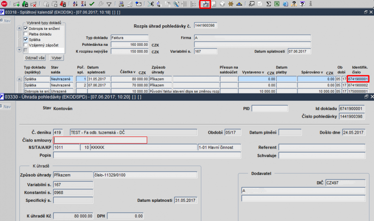Screen dimensions: 374x221
Task: Click the green house icon in toolbar
Action: coord(25,4)
